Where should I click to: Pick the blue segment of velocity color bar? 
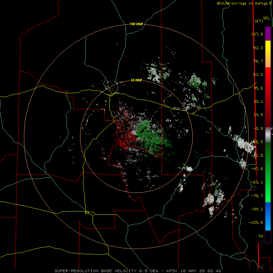[x=268, y=216]
